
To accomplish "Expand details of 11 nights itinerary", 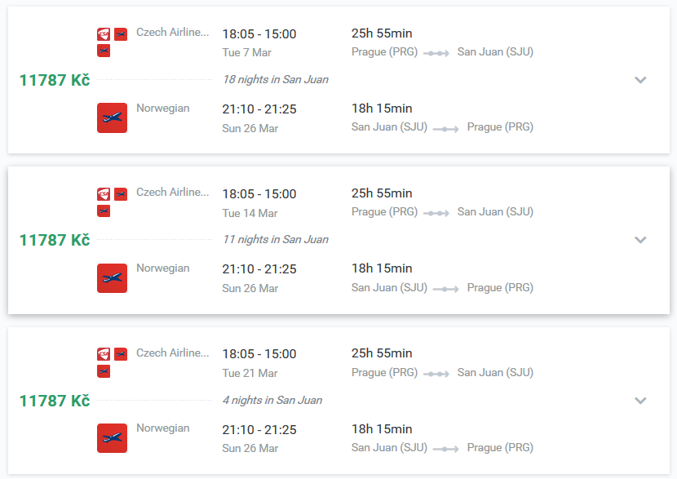I will (640, 240).
